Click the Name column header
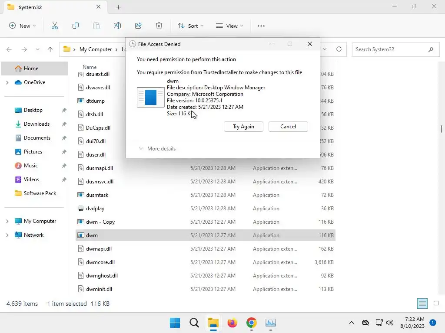The image size is (445, 333). click(90, 67)
